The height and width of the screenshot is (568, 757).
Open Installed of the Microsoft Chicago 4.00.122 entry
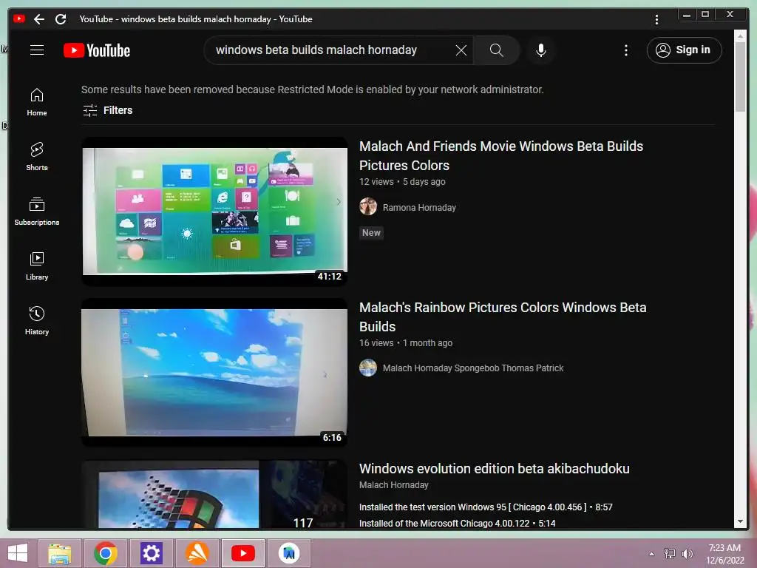457,524
